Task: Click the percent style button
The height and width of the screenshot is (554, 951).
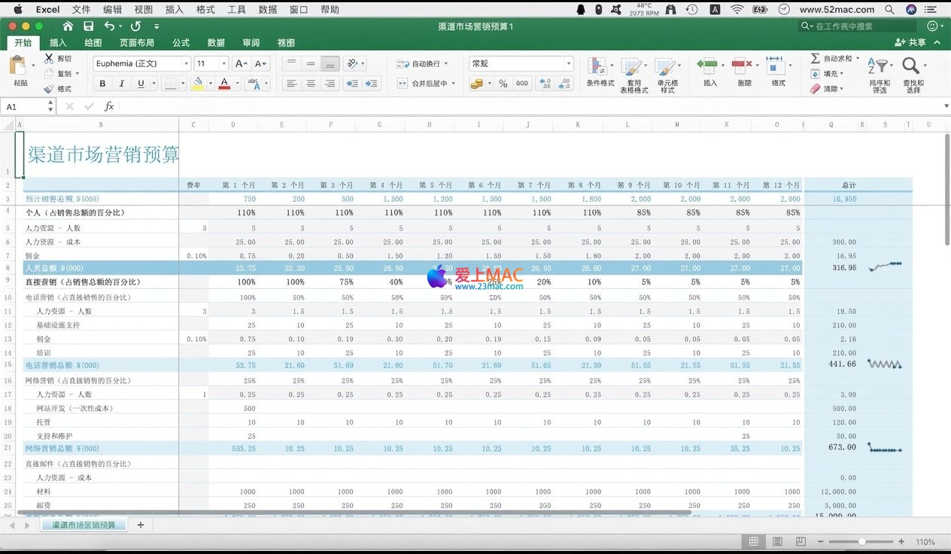Action: point(503,84)
